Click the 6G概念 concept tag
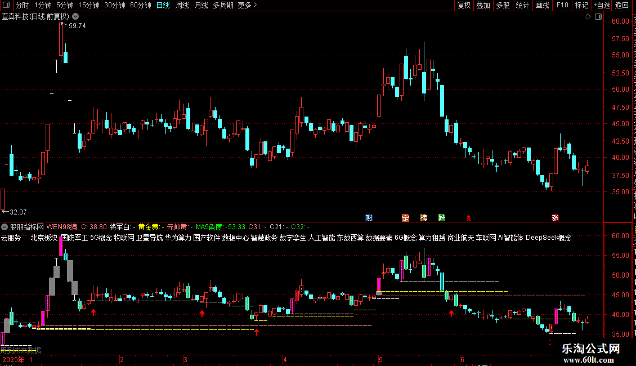 (406, 238)
